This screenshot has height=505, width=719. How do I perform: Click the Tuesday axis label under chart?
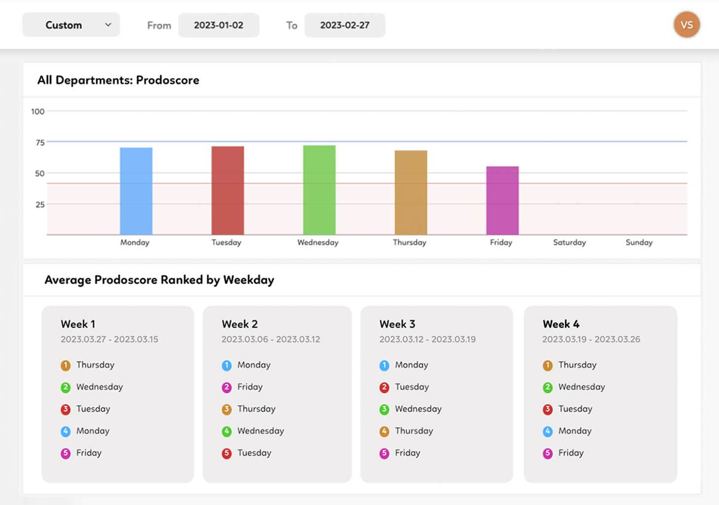(x=226, y=242)
